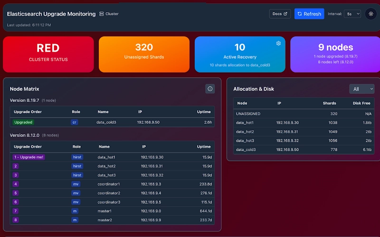Image resolution: width=380 pixels, height=237 pixels.
Task: Click '10 shards allocation to data_cold3' text
Action: (240, 65)
